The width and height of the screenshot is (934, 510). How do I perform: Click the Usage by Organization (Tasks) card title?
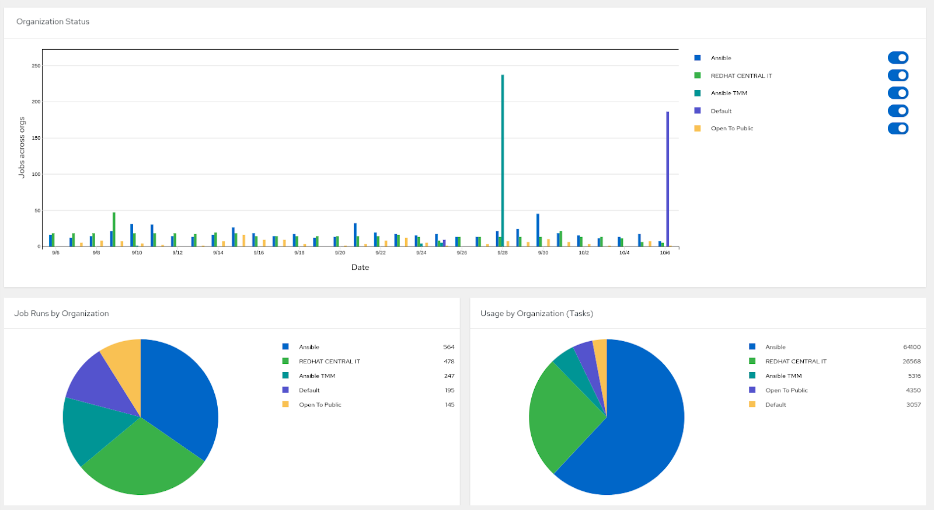536,313
